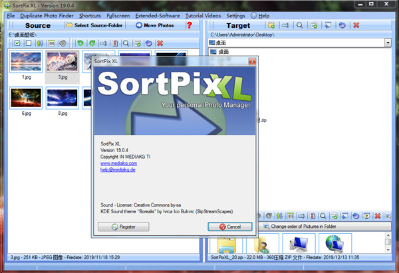Click Cancel in the About dialog
Viewport: 399px width, 273px height.
[x=230, y=227]
